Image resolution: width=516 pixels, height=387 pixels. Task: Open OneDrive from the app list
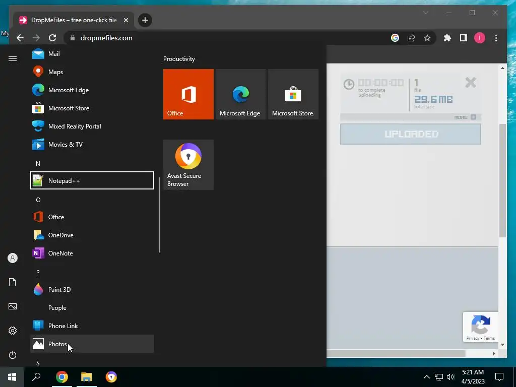(92, 235)
